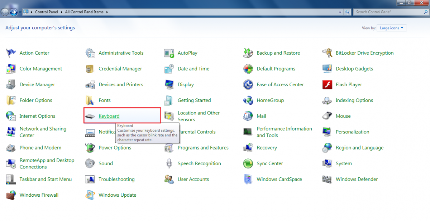
Task: Expand the address bar history dropdown arrow
Action: tap(340, 12)
